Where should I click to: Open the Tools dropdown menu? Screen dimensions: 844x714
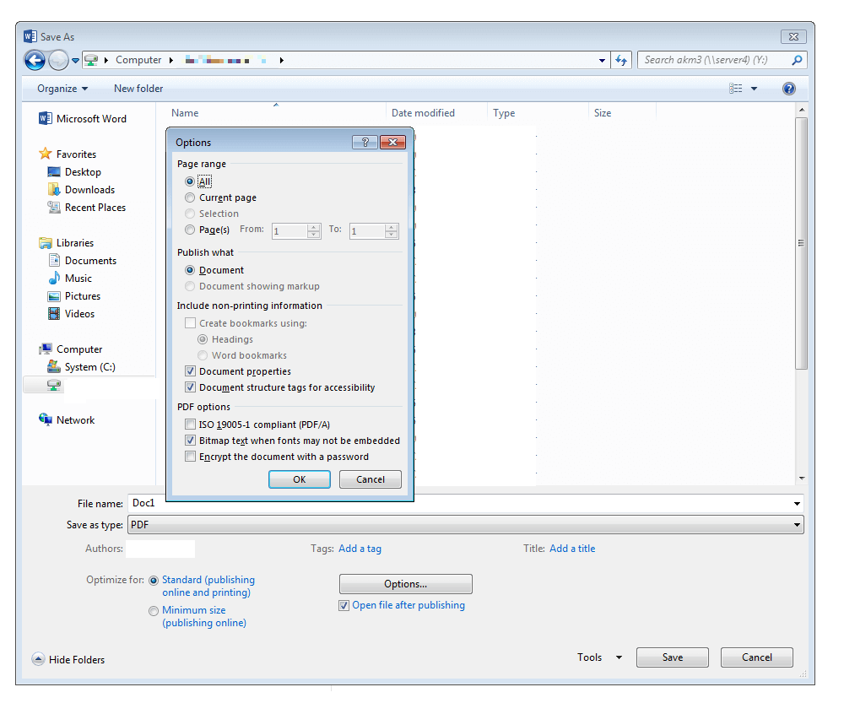coord(599,657)
